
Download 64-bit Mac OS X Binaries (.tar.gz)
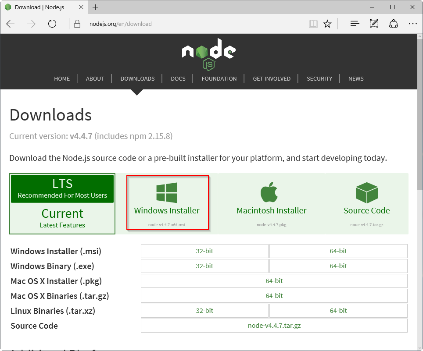274,296
